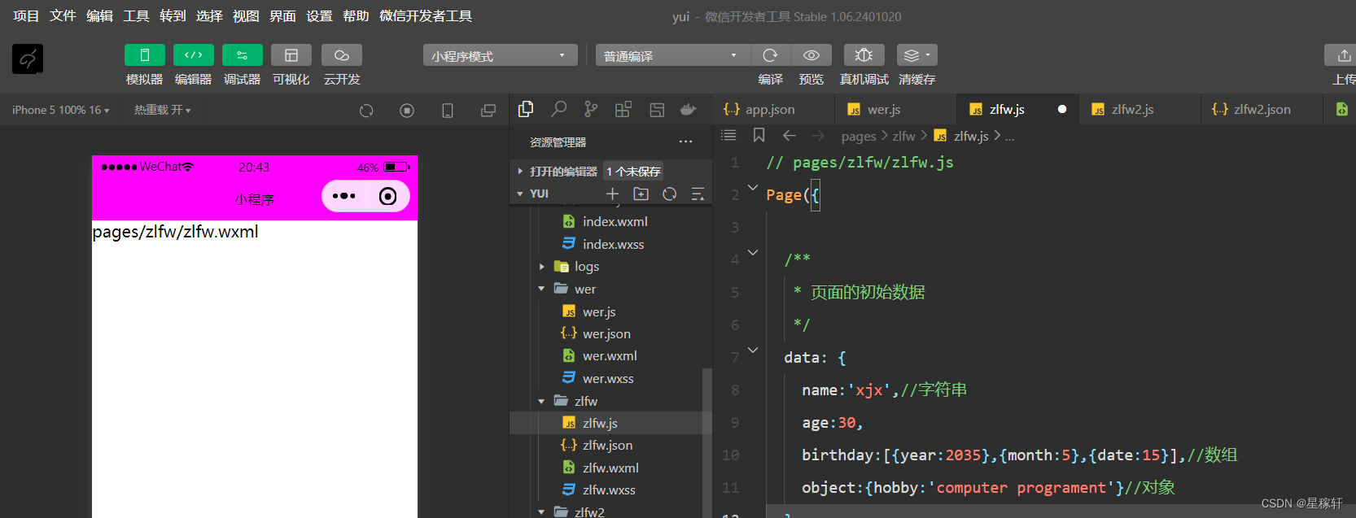Image resolution: width=1356 pixels, height=518 pixels.
Task: Open the extensions blocks icon
Action: 623,109
